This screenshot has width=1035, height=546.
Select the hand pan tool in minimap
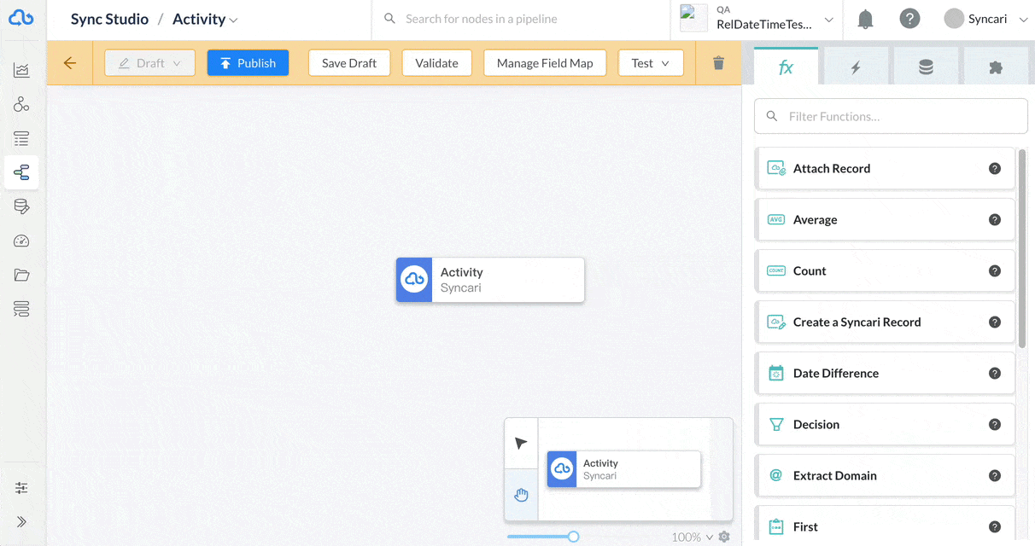pyautogui.click(x=521, y=495)
